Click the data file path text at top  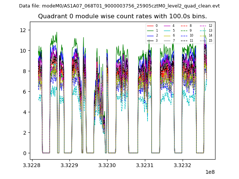pos(119,6)
